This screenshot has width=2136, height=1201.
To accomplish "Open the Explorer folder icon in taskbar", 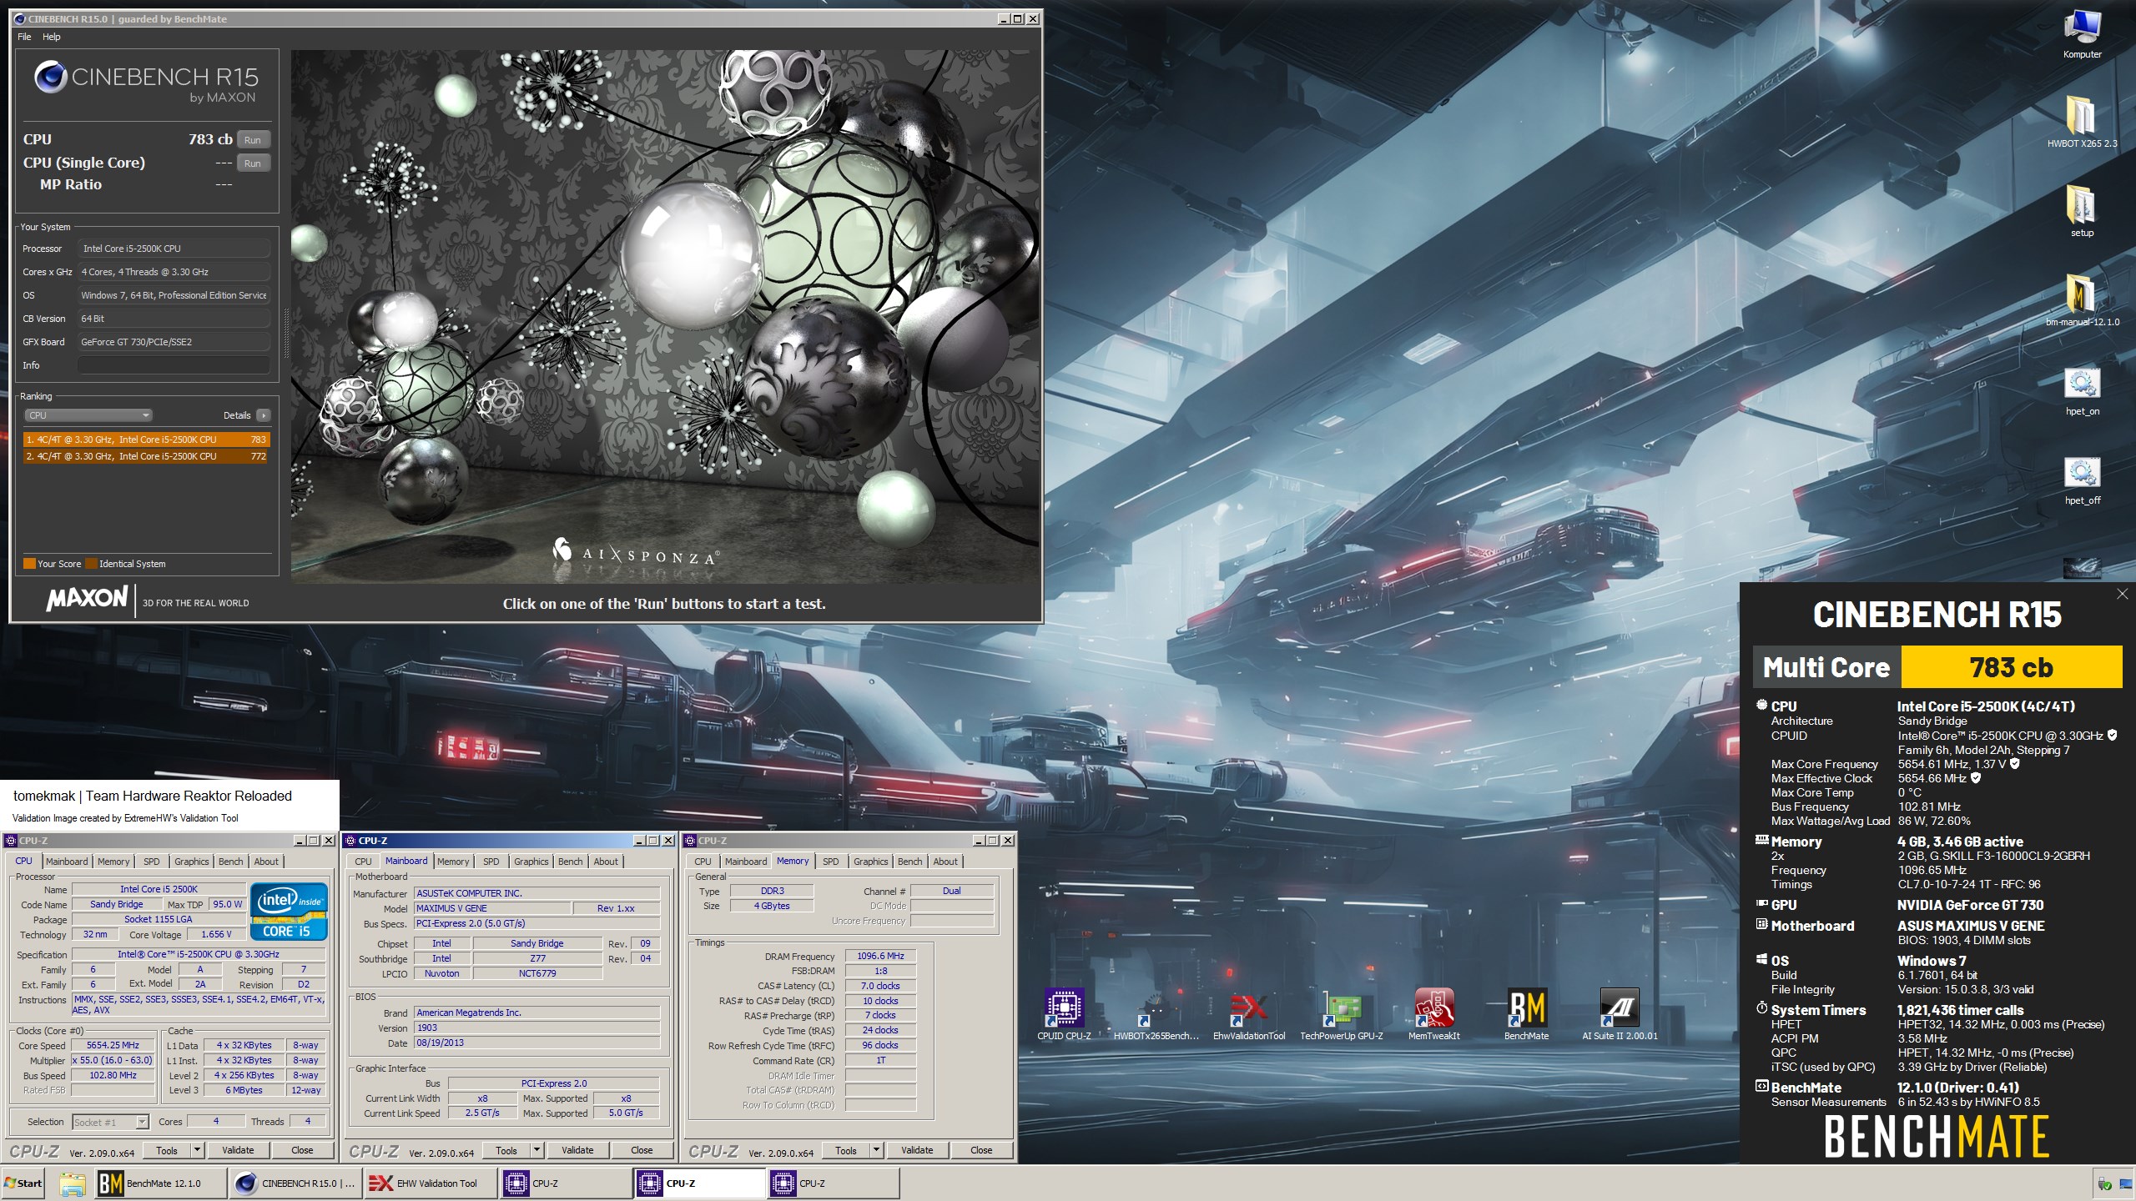I will tap(73, 1183).
